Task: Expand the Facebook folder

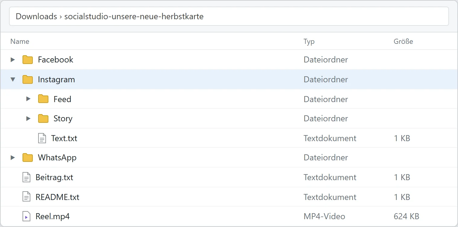Action: click(13, 60)
